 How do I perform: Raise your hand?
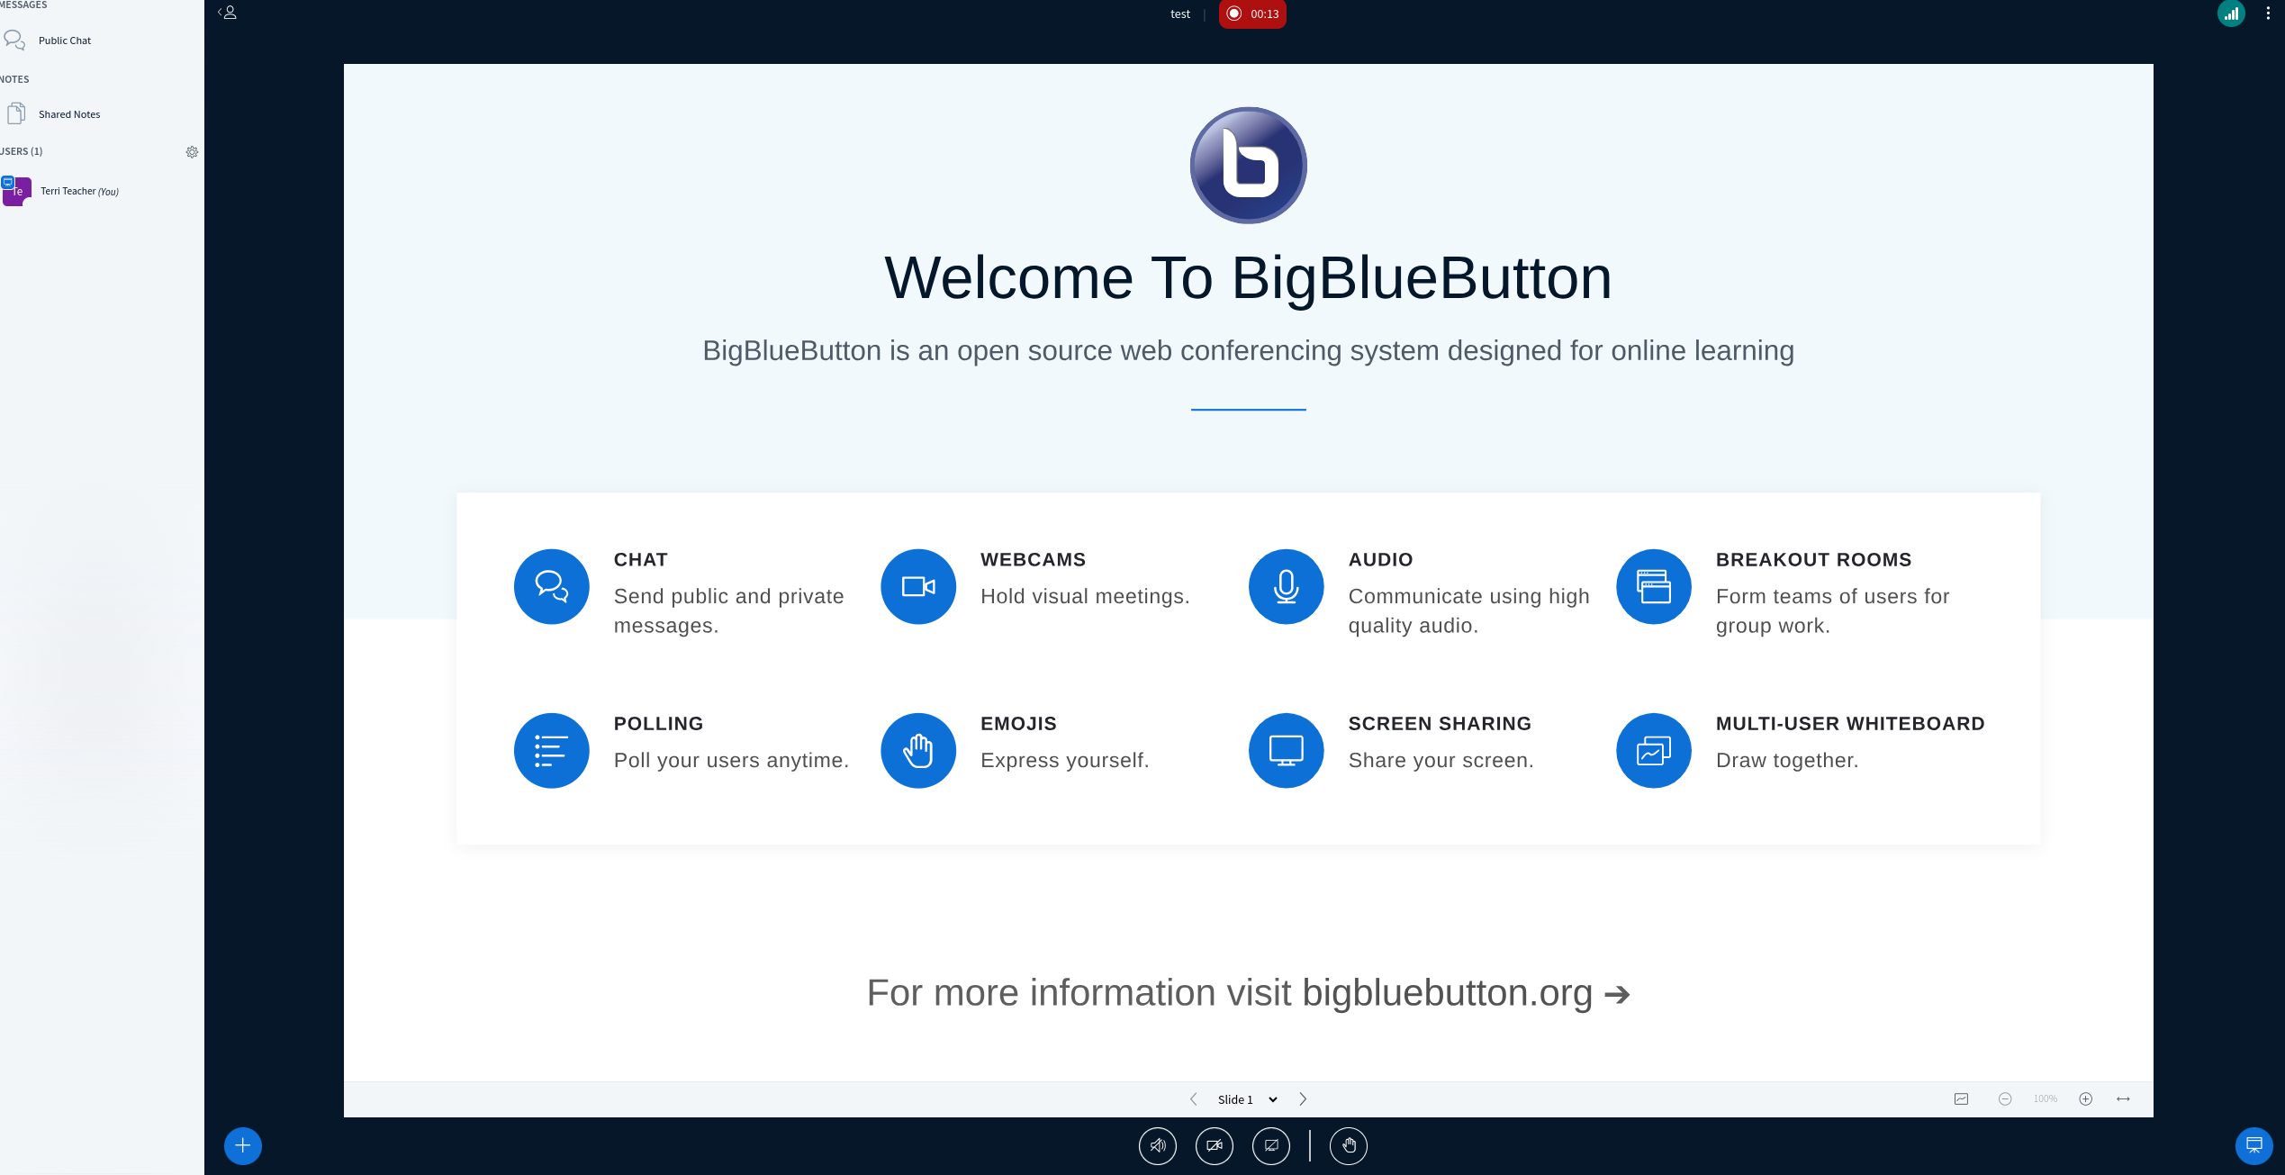pyautogui.click(x=1349, y=1146)
